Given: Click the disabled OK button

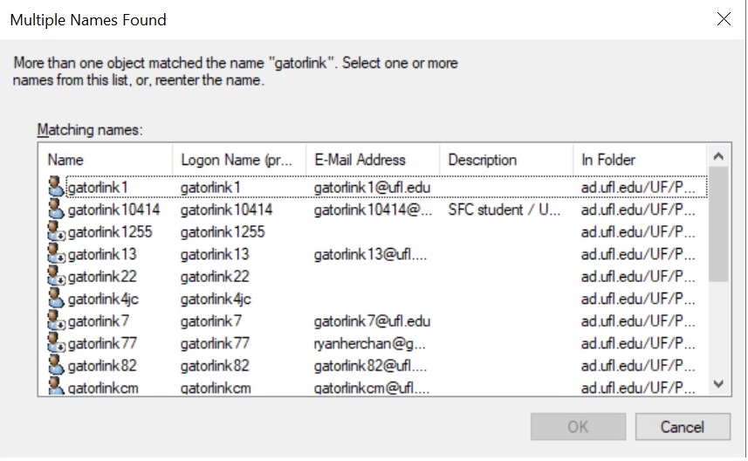Looking at the screenshot, I should 578,427.
